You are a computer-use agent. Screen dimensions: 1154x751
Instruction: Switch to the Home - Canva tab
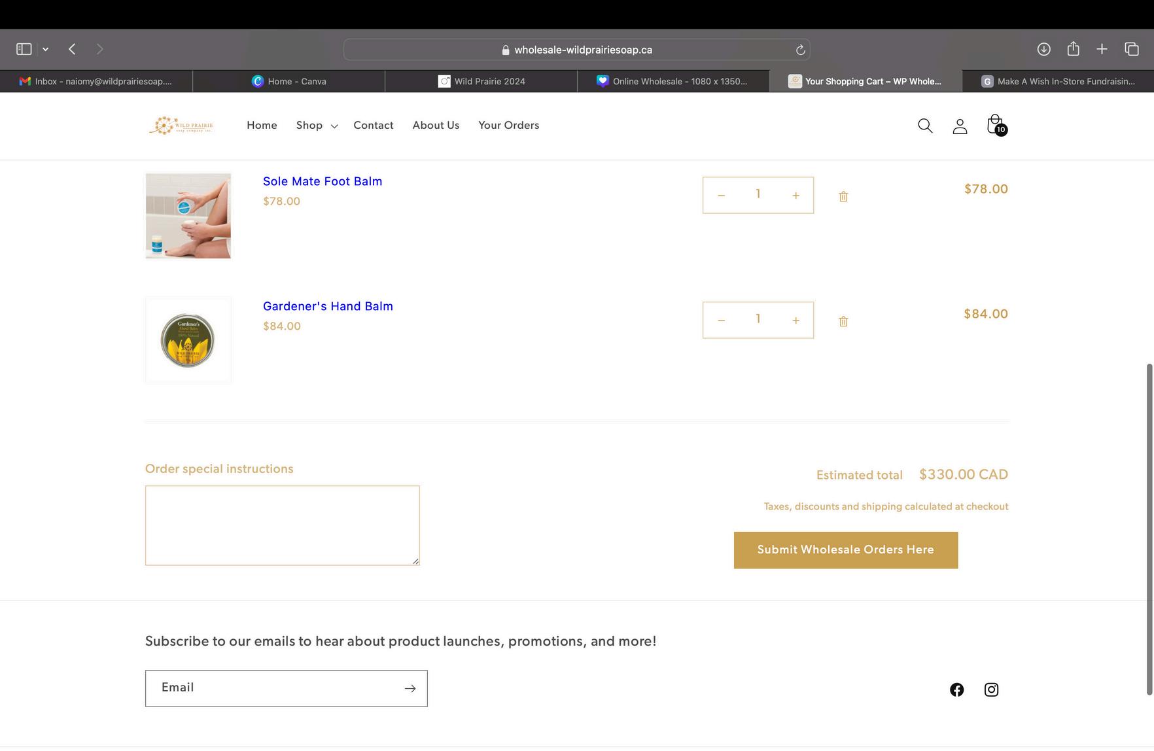(288, 81)
